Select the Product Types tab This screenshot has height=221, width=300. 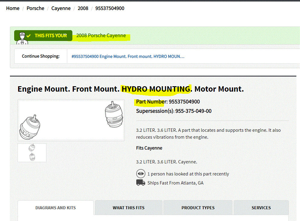[198, 208]
